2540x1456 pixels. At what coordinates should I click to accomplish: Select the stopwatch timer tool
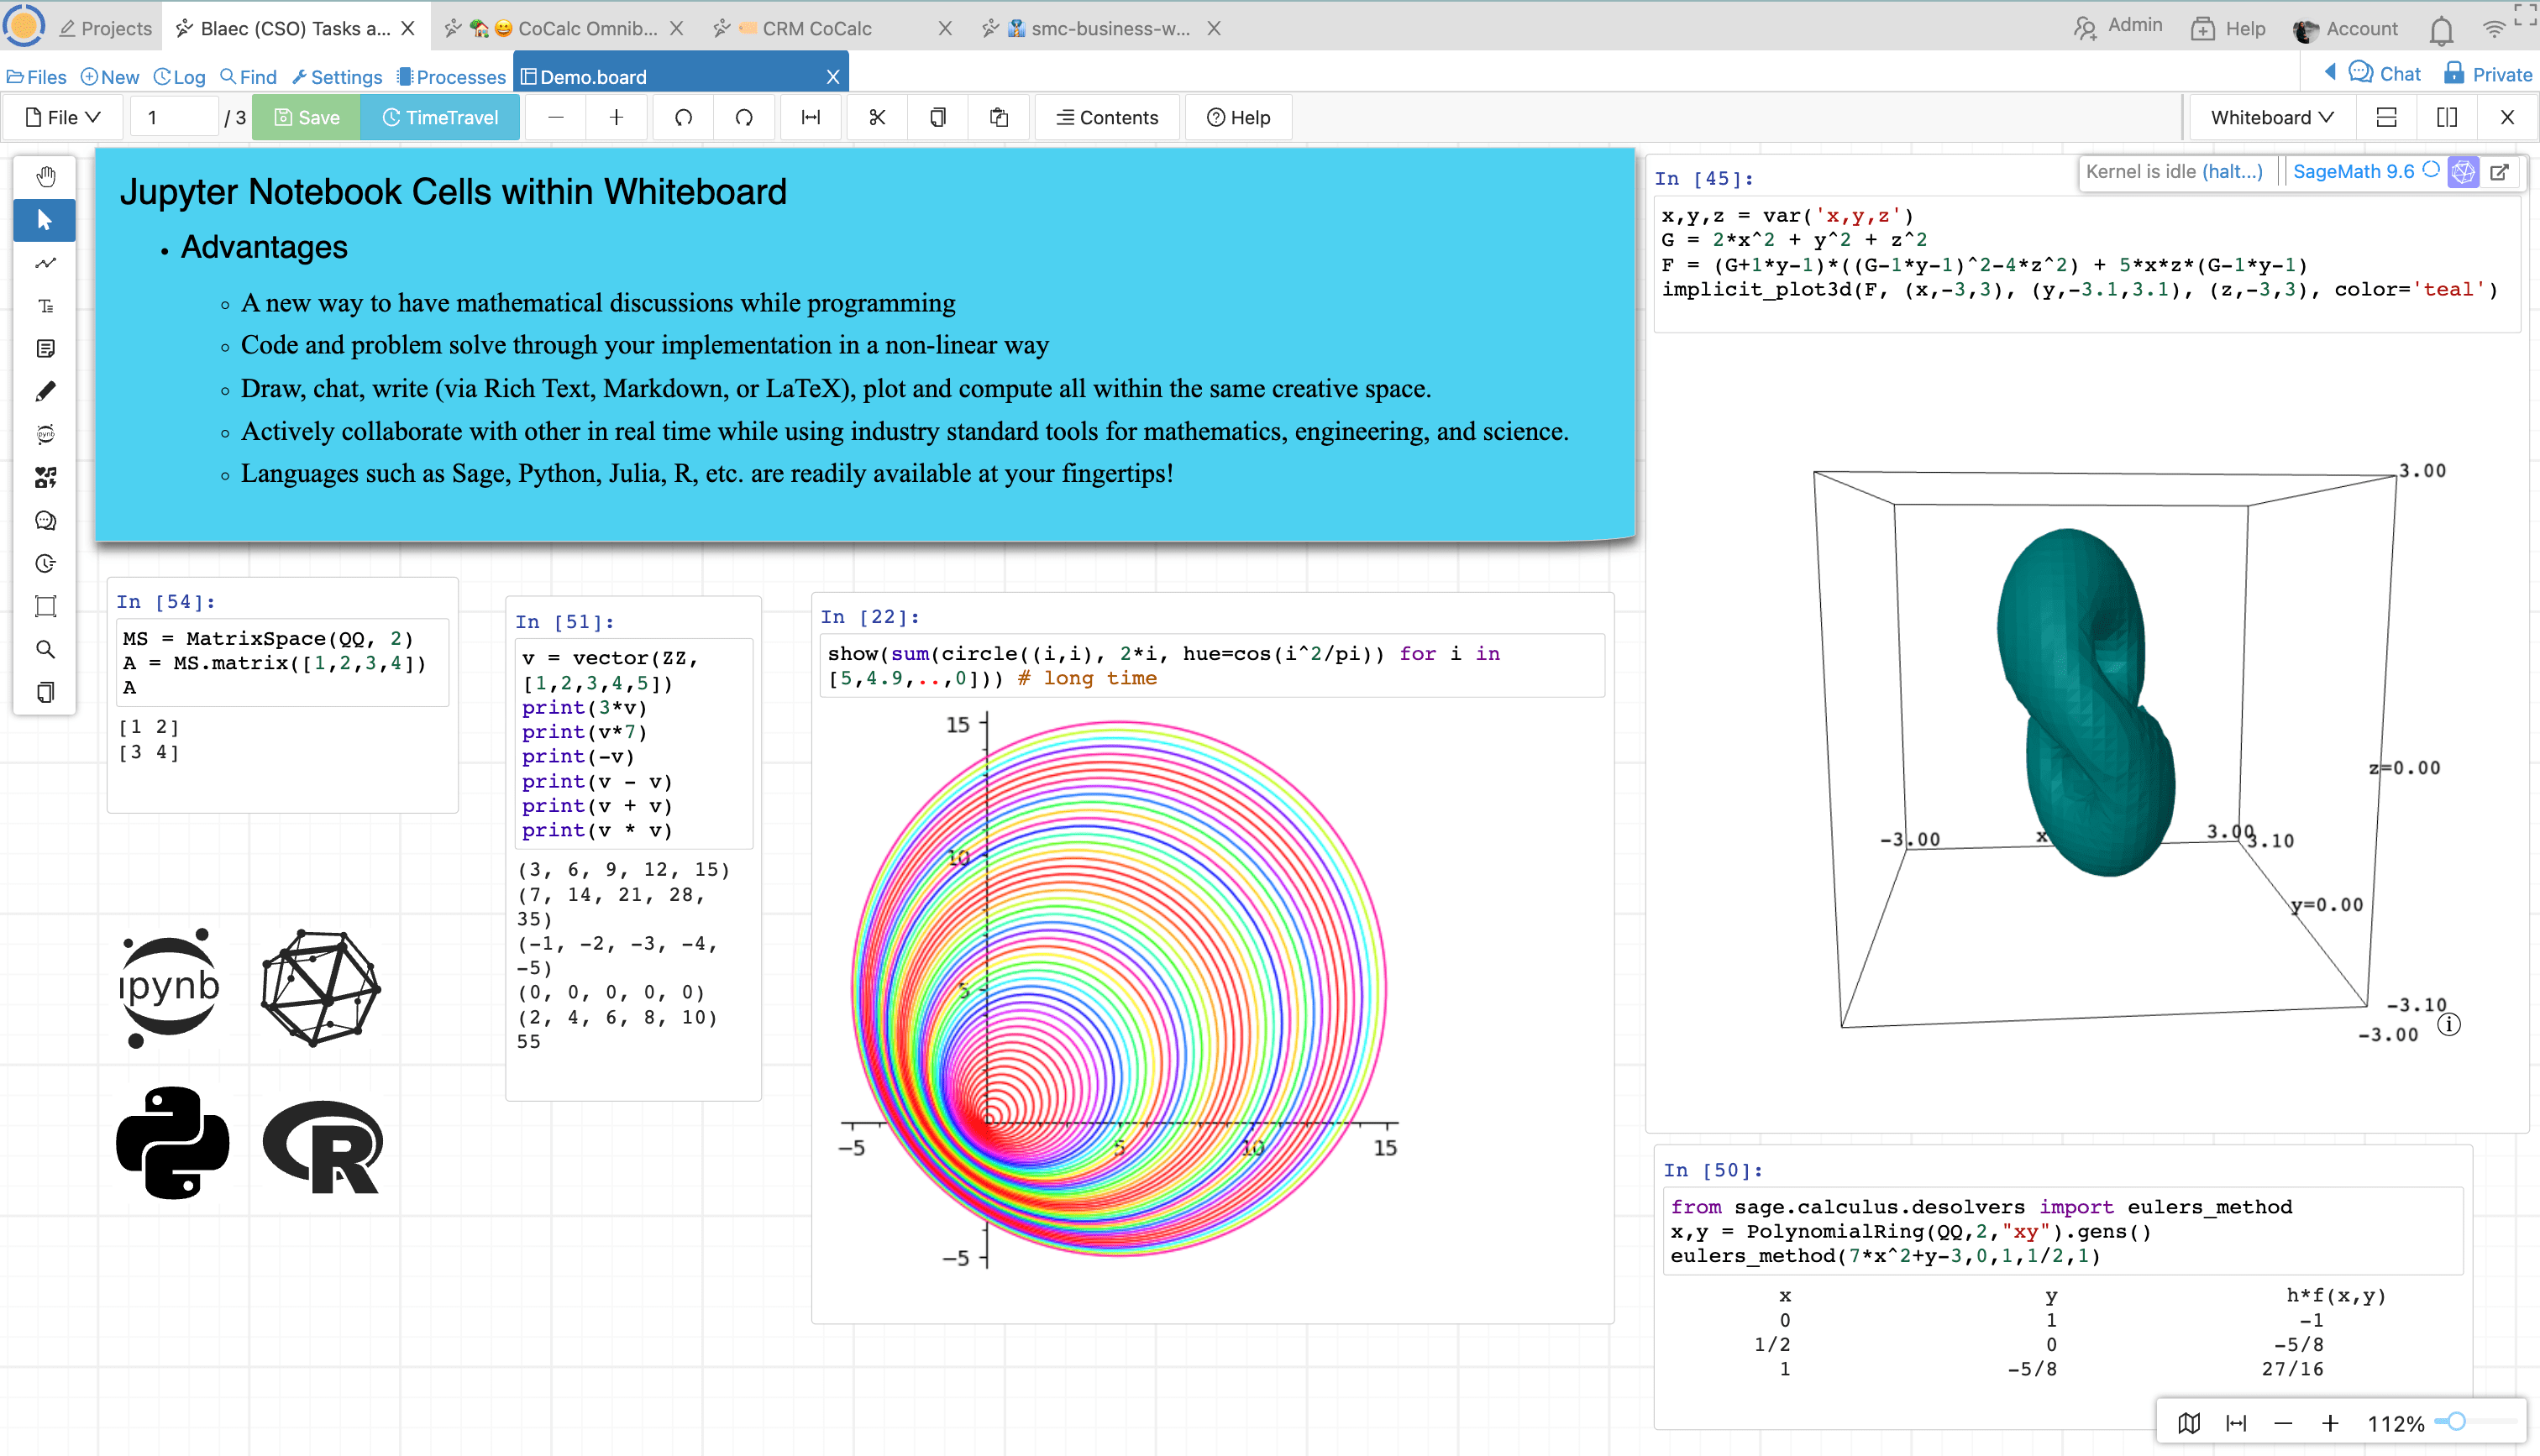click(45, 563)
